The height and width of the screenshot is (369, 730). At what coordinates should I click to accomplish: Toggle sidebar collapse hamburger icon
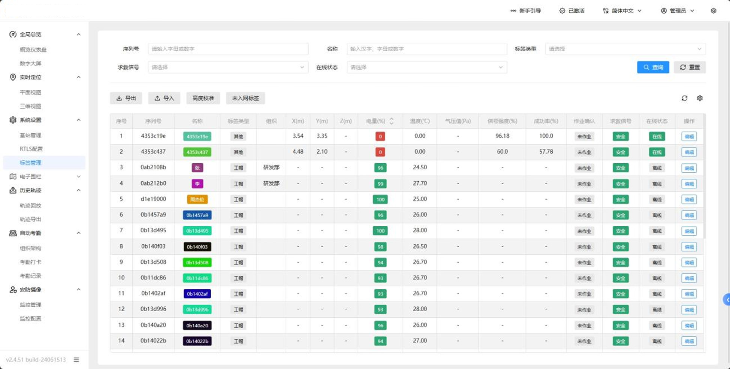point(76,360)
